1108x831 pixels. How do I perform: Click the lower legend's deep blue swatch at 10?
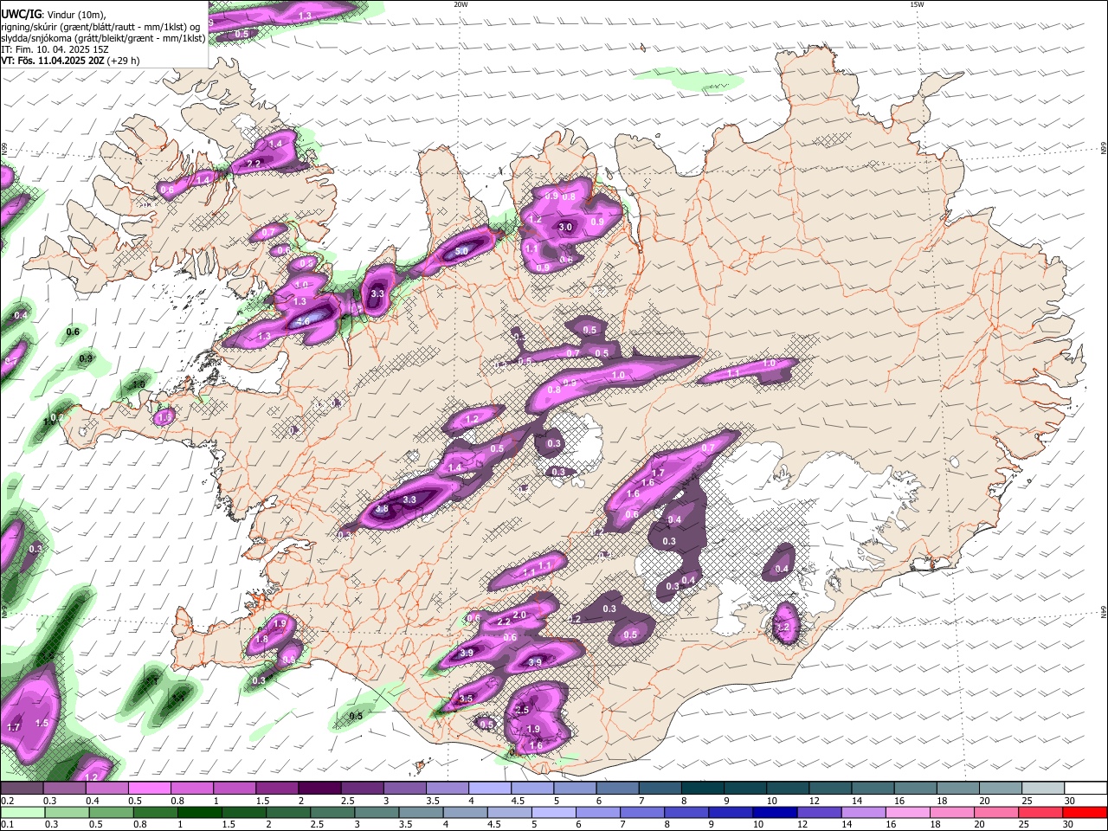pyautogui.click(x=775, y=812)
